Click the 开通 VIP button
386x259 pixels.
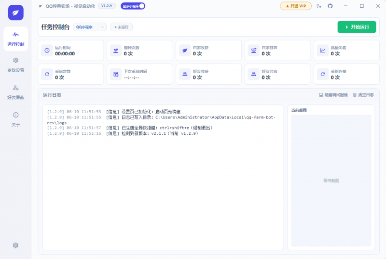point(296,6)
